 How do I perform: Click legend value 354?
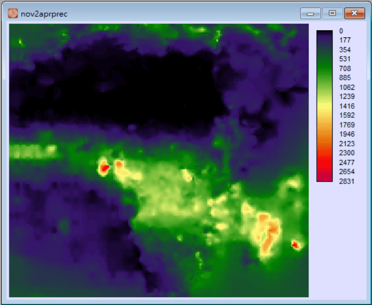click(345, 50)
